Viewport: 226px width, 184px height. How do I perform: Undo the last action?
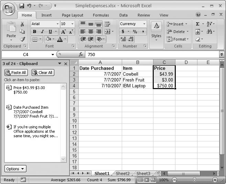coord(29,6)
